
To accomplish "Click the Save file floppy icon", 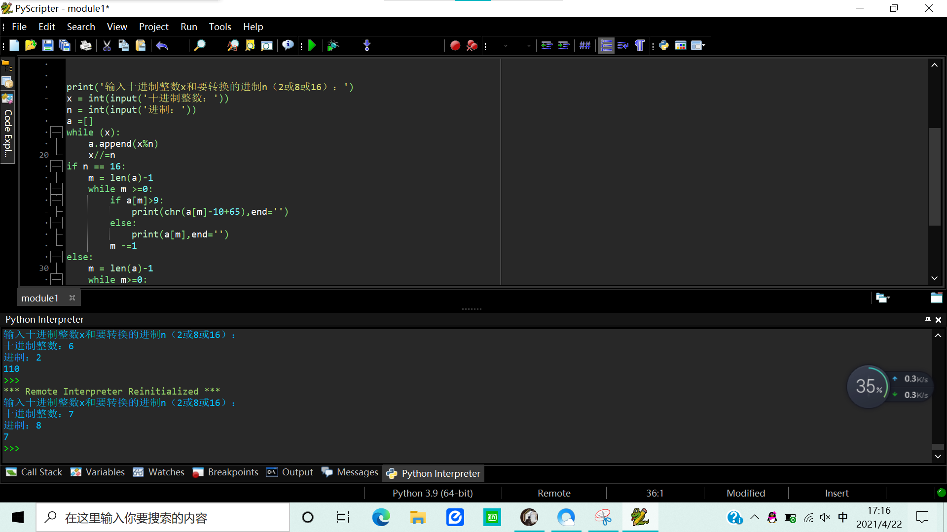I will pos(47,45).
